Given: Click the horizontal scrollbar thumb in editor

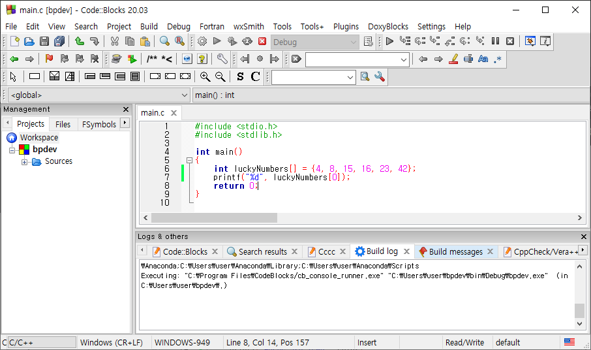Looking at the screenshot, I should pyautogui.click(x=214, y=217).
